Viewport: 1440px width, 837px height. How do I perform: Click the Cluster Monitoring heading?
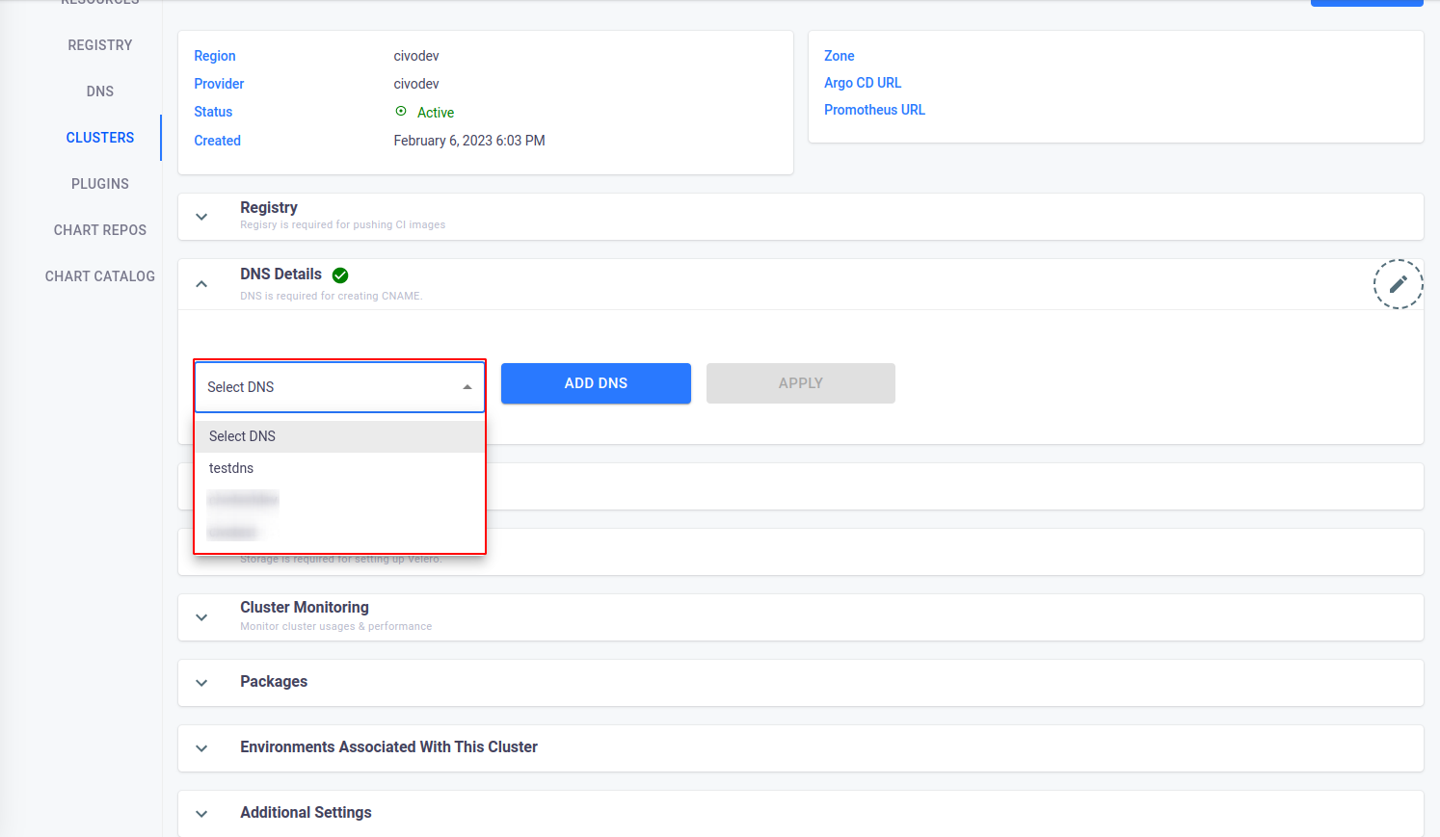[x=305, y=608]
